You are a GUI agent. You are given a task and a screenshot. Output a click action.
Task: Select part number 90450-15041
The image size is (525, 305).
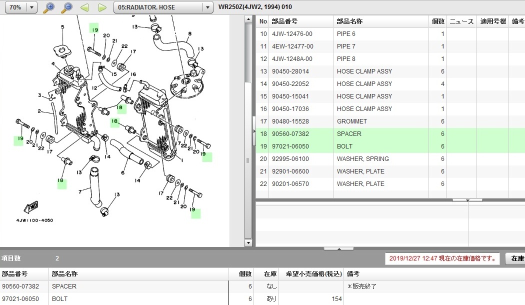pyautogui.click(x=290, y=96)
